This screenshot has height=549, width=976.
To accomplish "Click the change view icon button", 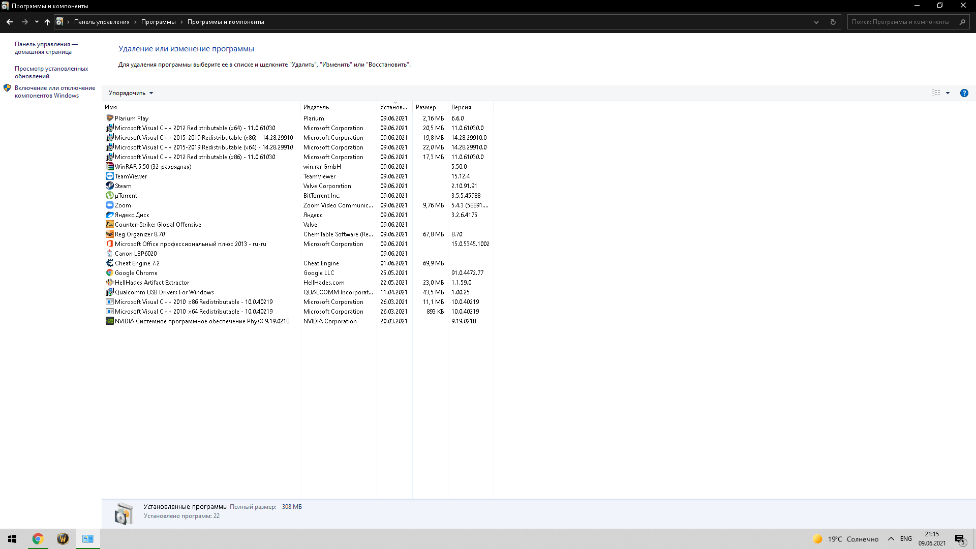I will pos(936,93).
